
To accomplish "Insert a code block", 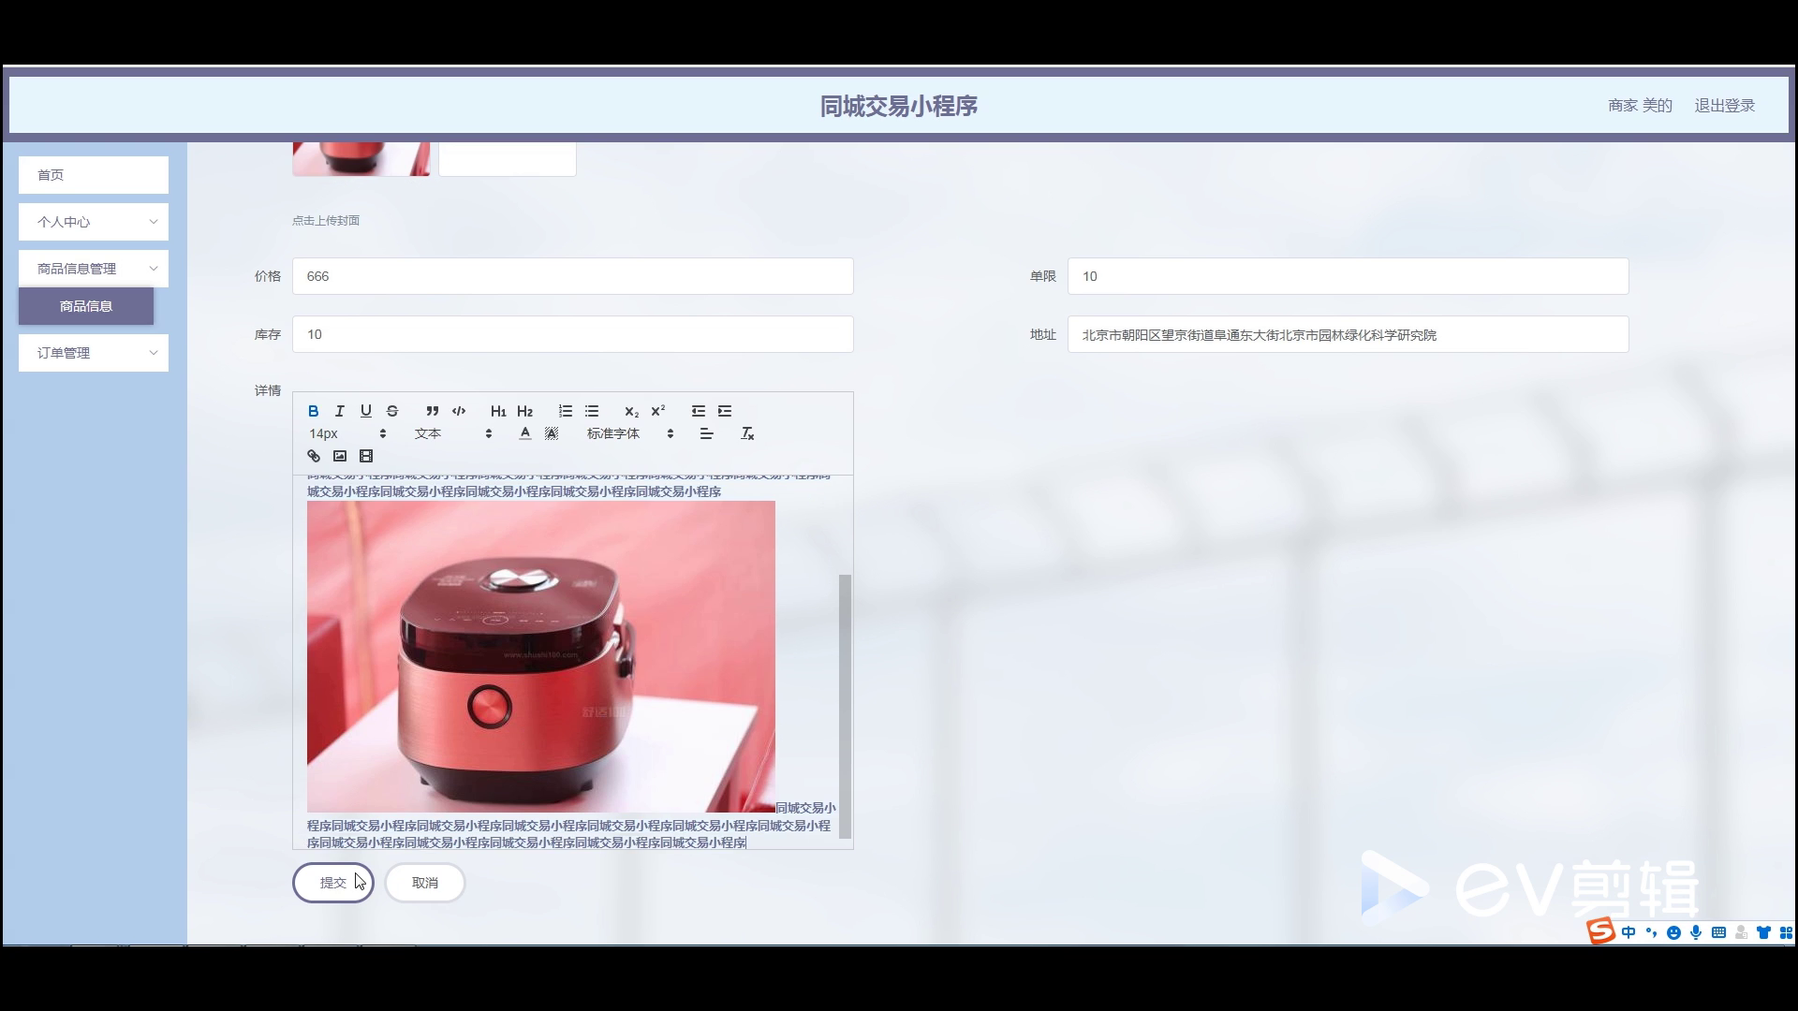I will [x=459, y=411].
